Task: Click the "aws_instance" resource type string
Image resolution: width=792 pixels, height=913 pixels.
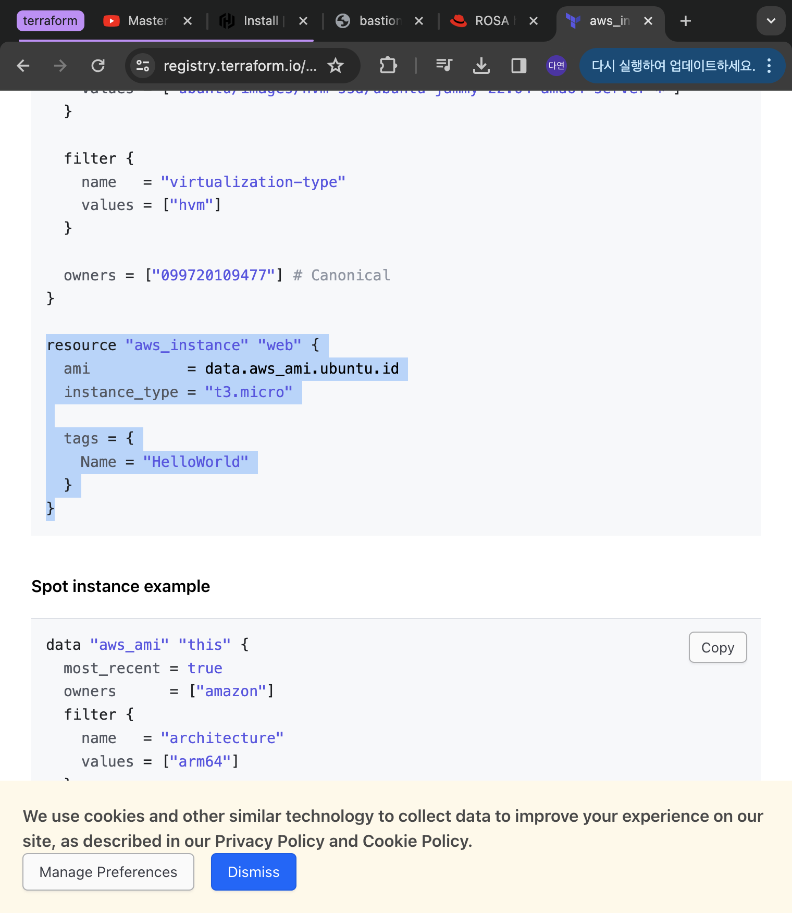Action: [187, 345]
